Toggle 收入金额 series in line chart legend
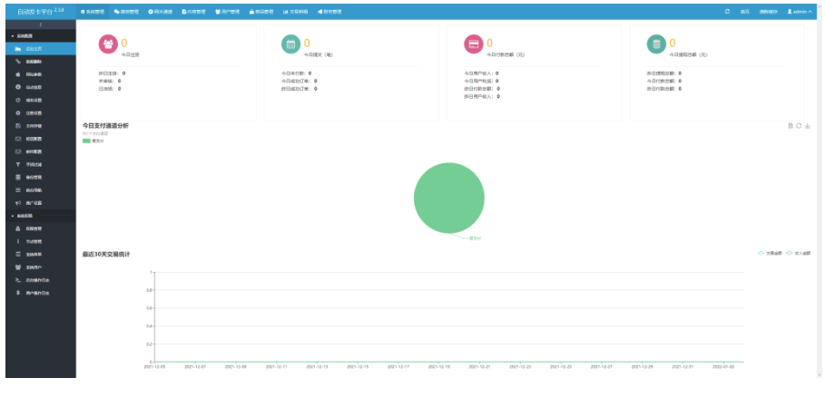The height and width of the screenshot is (407, 825). pos(798,253)
